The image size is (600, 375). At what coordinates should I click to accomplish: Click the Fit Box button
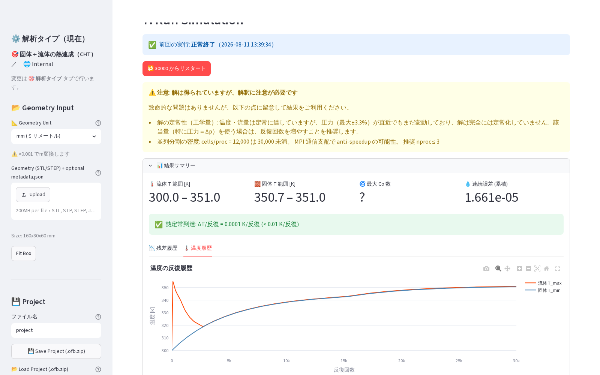(x=24, y=253)
